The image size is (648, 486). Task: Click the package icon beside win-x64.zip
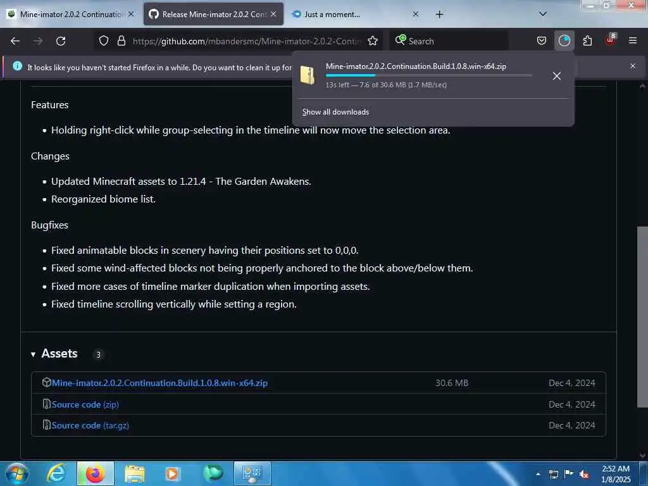click(47, 382)
